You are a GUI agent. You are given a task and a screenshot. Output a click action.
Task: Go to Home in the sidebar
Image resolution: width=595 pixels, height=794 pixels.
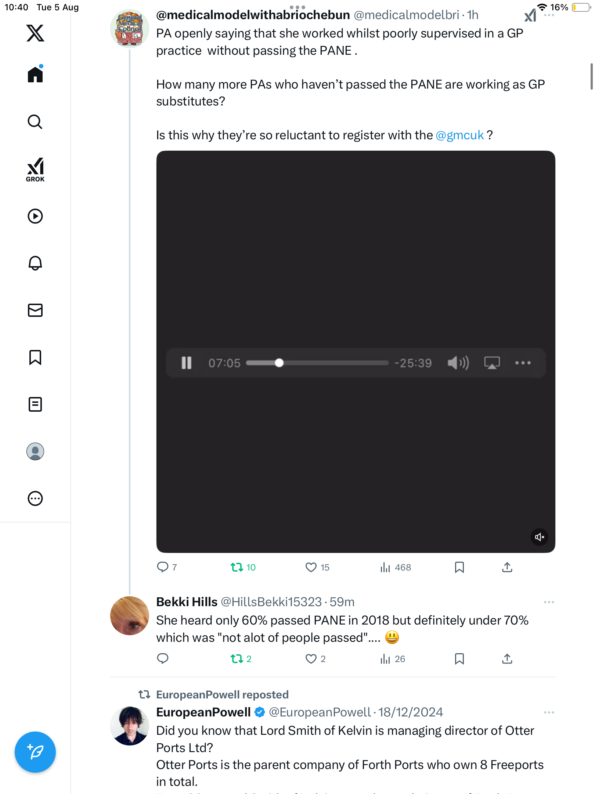(35, 75)
